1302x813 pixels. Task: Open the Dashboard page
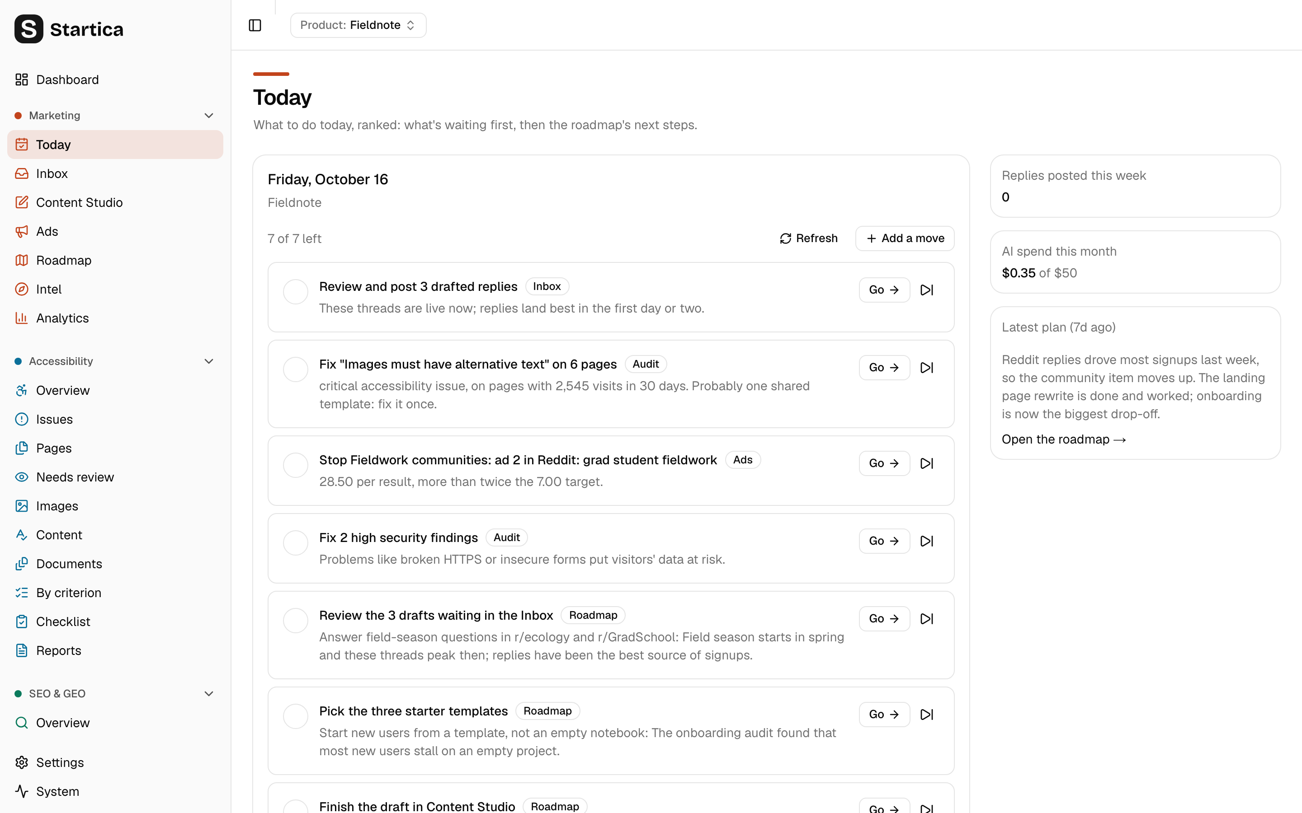(x=115, y=79)
